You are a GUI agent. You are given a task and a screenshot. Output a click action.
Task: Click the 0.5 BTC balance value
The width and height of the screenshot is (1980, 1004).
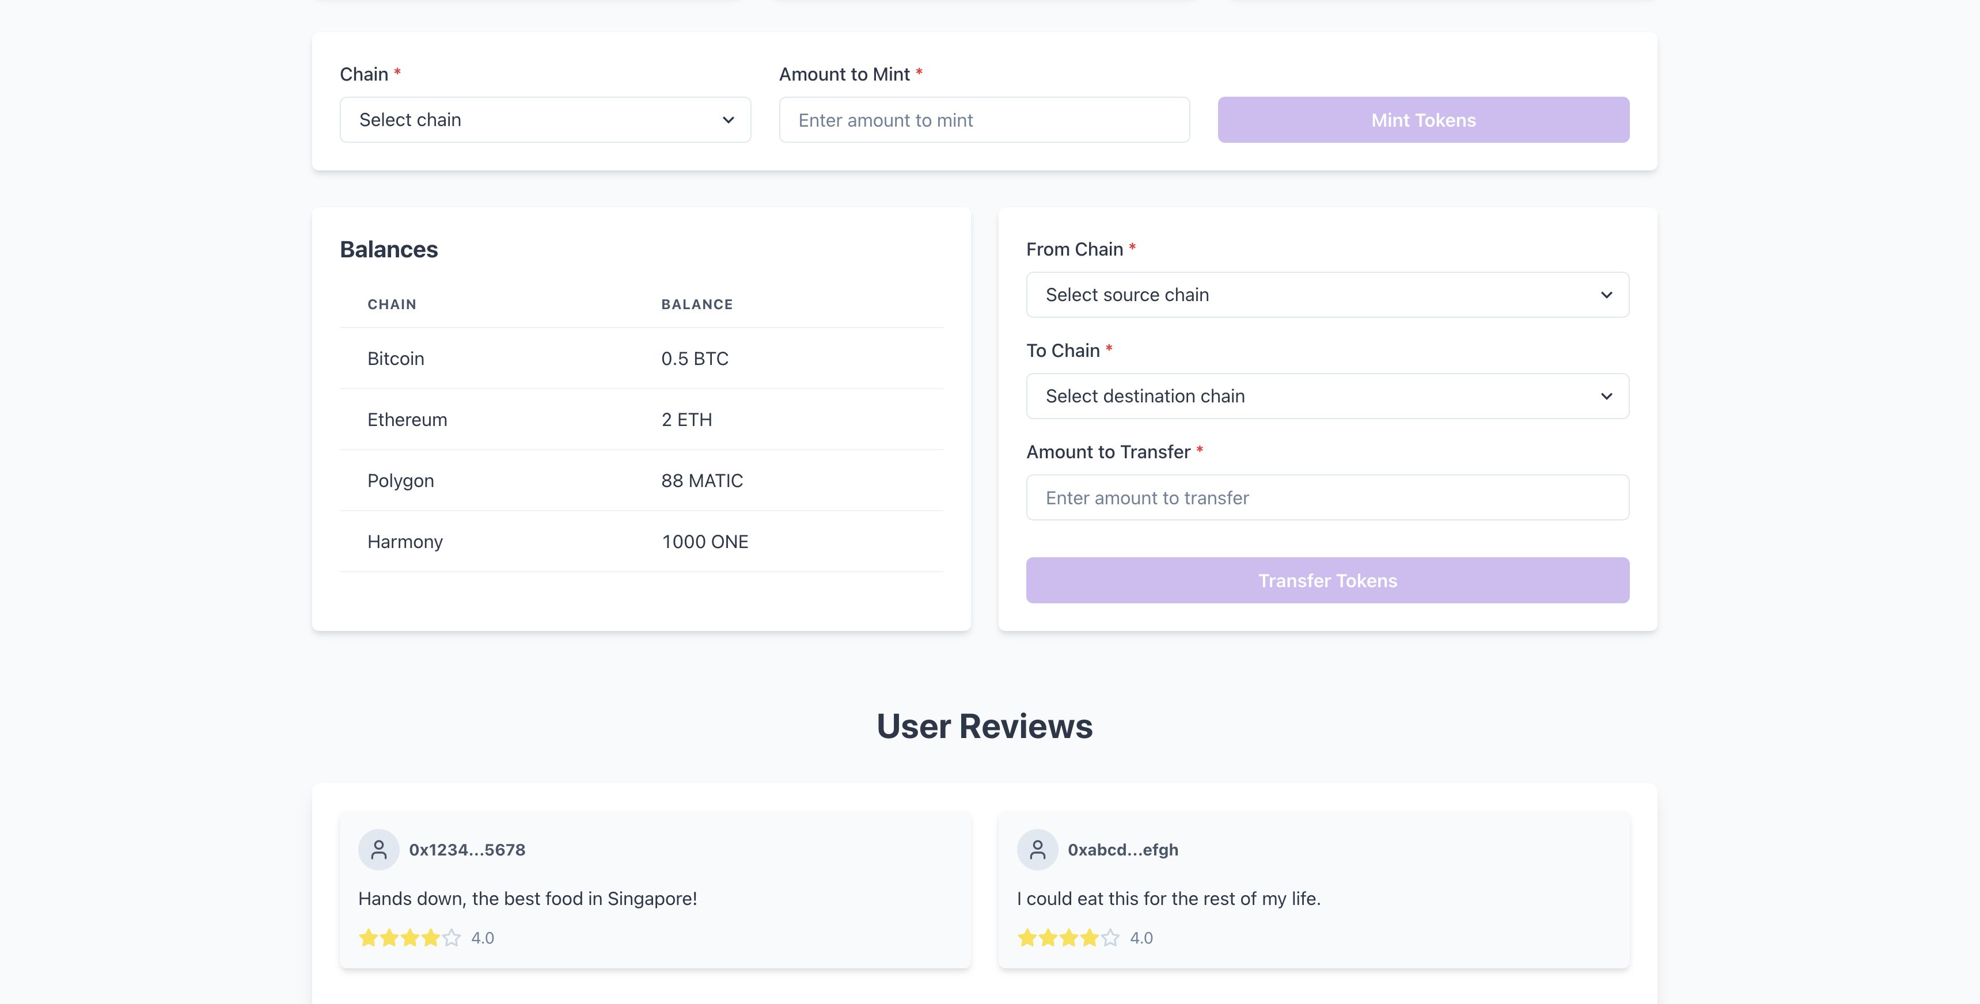coord(695,359)
